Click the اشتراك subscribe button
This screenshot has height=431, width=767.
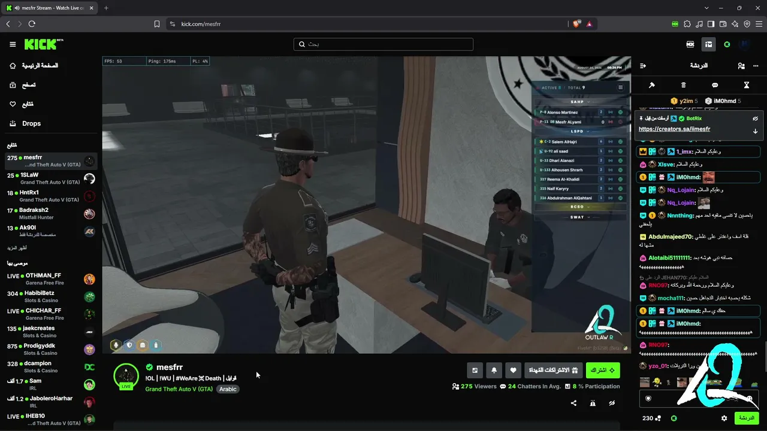(x=603, y=371)
